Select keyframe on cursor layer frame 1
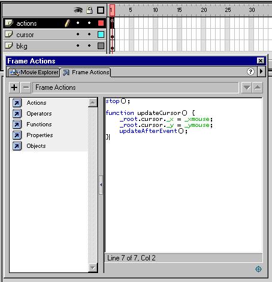The image size is (272, 282). 112,34
